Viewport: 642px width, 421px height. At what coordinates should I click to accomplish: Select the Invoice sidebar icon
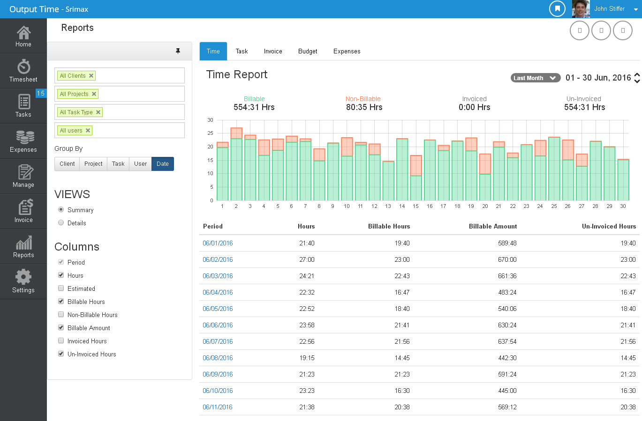23,211
